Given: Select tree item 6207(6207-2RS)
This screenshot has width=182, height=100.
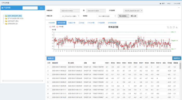Looking at the screenshot, I should (13, 21).
